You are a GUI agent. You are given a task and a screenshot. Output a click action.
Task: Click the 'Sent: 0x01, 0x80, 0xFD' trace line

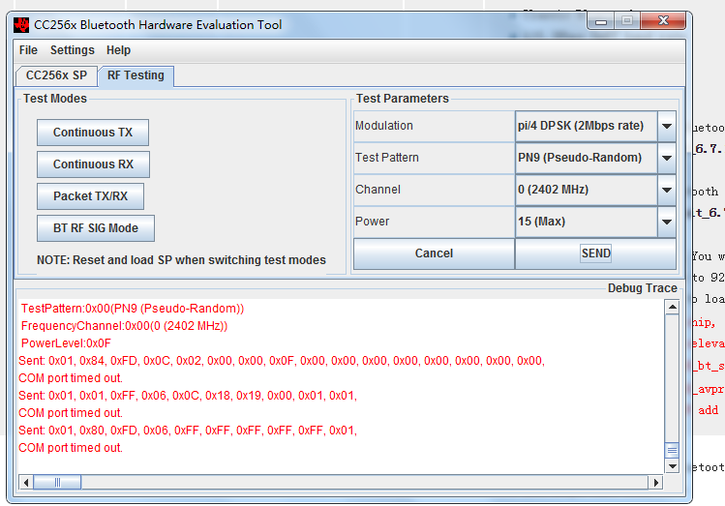point(188,431)
